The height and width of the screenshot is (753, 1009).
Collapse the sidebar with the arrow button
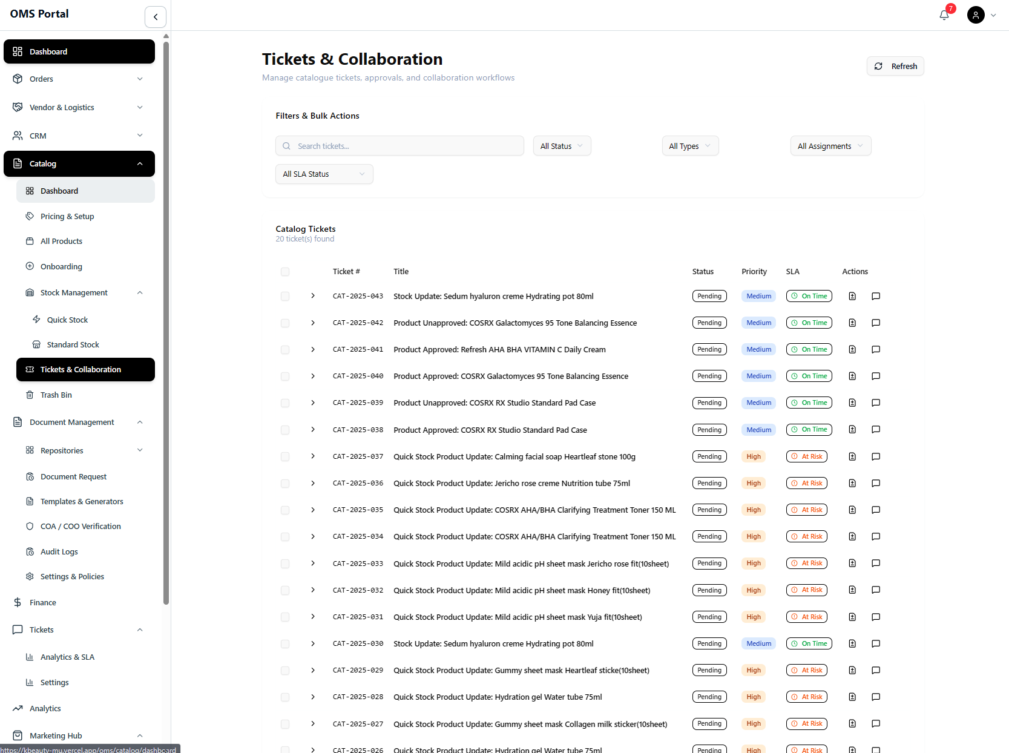pos(156,17)
